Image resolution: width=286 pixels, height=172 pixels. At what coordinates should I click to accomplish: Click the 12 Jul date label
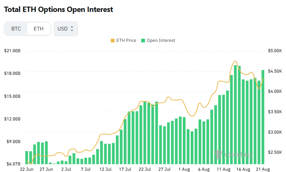click(105, 169)
